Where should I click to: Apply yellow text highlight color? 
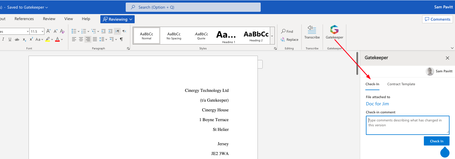[48, 39]
